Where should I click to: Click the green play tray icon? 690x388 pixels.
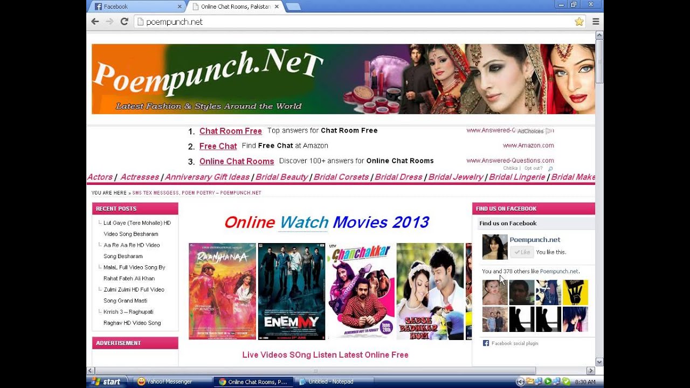[x=548, y=382]
